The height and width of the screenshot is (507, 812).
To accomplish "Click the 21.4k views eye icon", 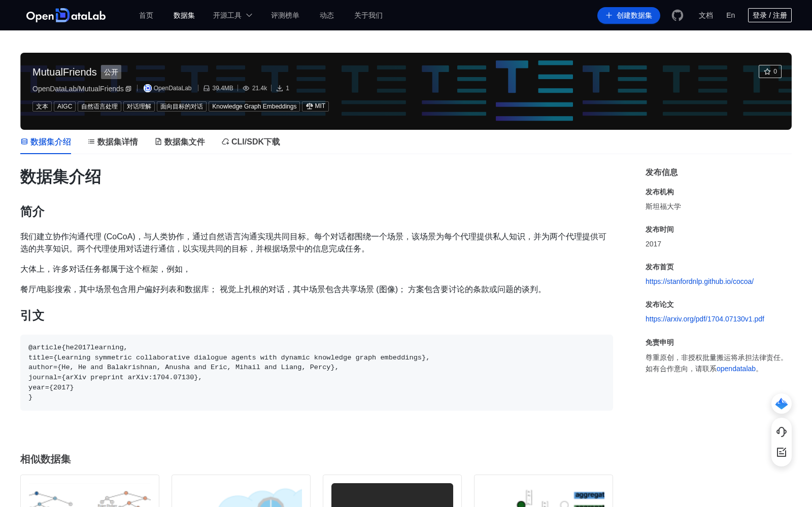I will [246, 88].
